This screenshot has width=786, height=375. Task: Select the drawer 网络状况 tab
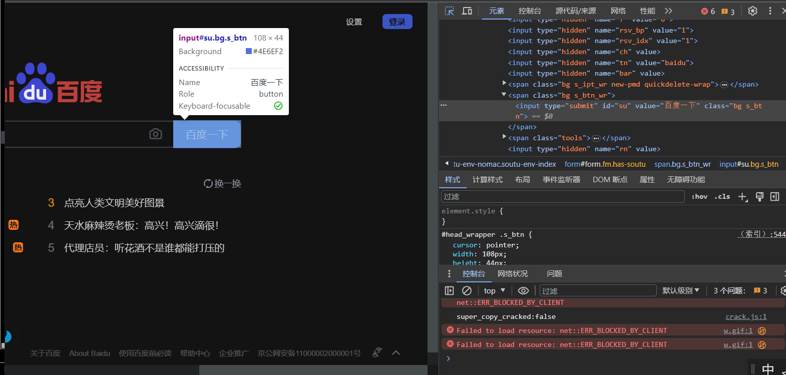pyautogui.click(x=513, y=274)
